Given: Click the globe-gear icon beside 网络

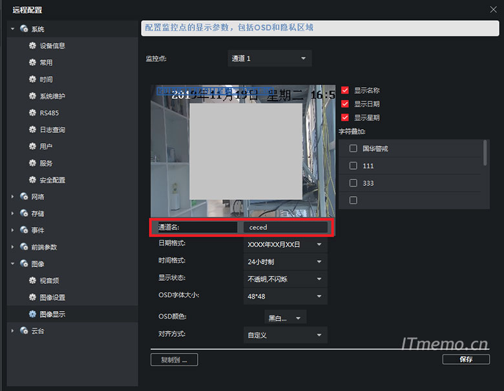Looking at the screenshot, I should (24, 196).
